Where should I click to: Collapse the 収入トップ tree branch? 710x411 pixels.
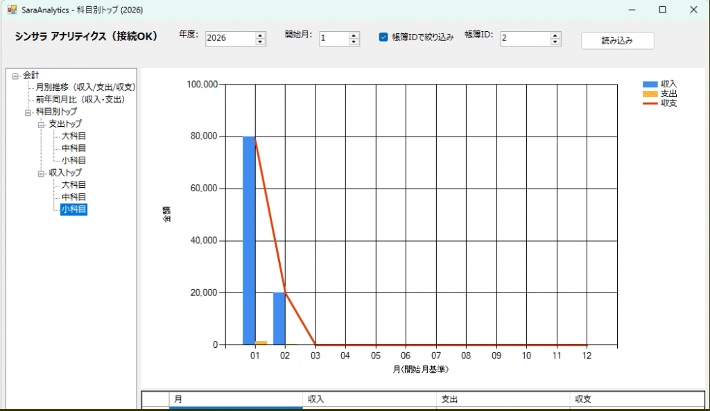[x=42, y=173]
